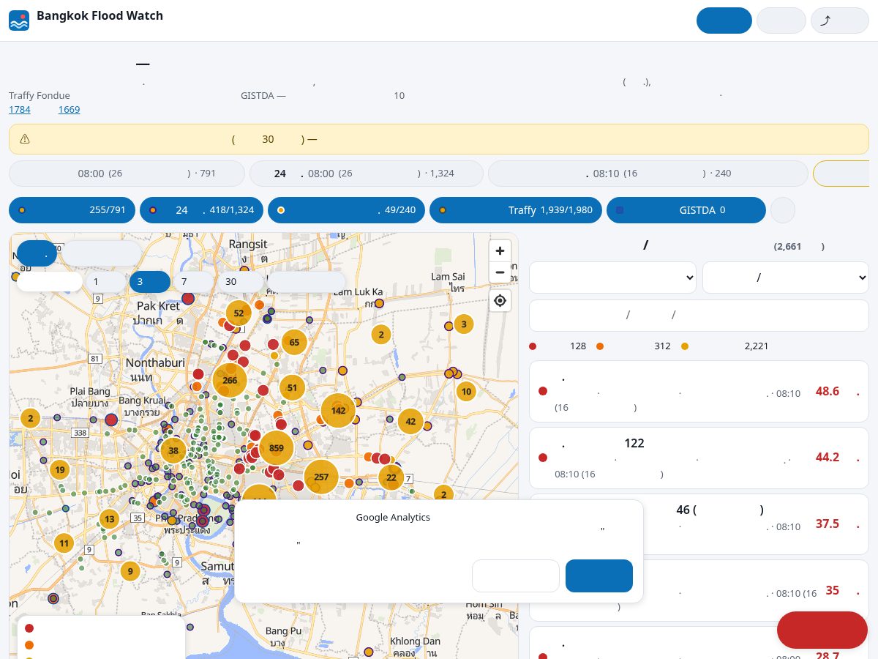The image size is (878, 659).
Task: Click the grey map mode pill beside blue one
Action: 102,253
